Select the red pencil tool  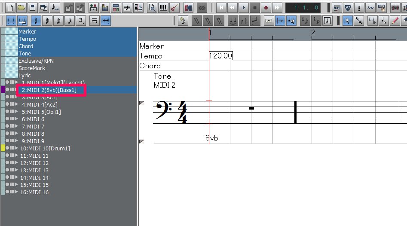click(x=395, y=21)
